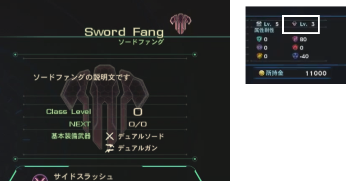Click the Sword Fang emblem beside the title
This screenshot has height=181, width=350.
click(180, 23)
